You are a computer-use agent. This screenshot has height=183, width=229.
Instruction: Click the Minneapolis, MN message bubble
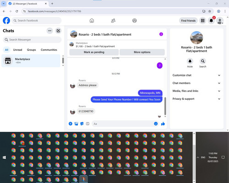click(150, 93)
